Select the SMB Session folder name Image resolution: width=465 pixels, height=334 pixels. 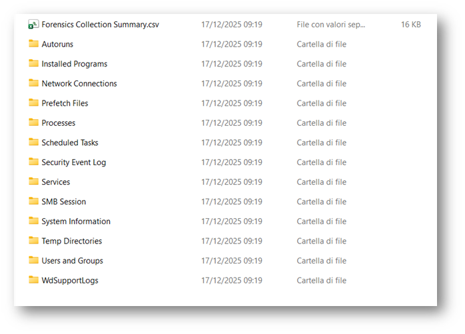coord(64,202)
